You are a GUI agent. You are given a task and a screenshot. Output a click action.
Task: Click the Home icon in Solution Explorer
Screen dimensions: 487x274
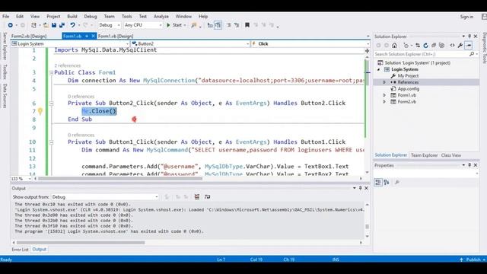coord(394,46)
